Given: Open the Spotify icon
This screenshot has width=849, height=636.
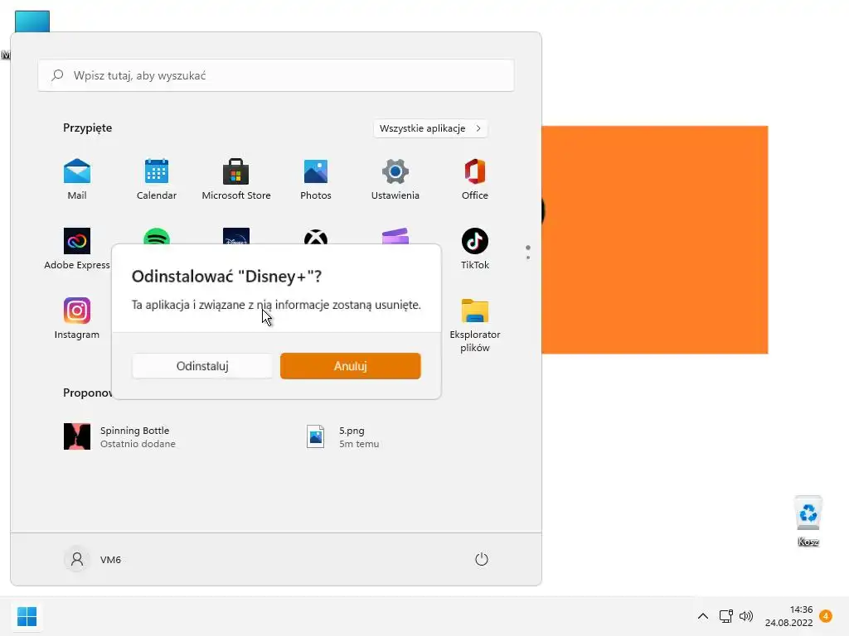Looking at the screenshot, I should click(x=157, y=237).
